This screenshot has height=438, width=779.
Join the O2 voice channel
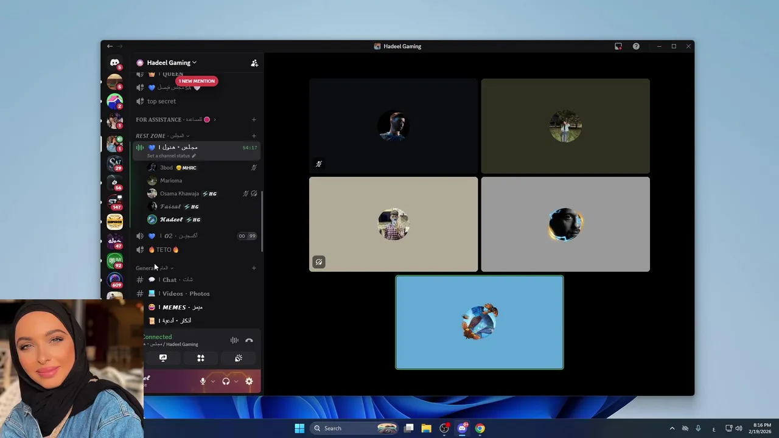(197, 236)
